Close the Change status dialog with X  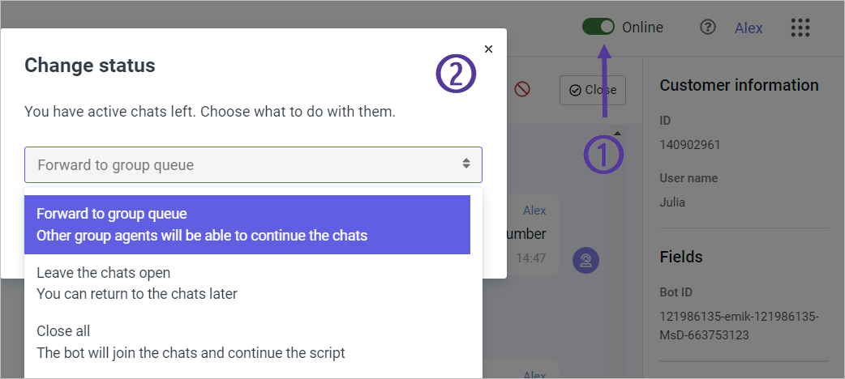pos(488,49)
